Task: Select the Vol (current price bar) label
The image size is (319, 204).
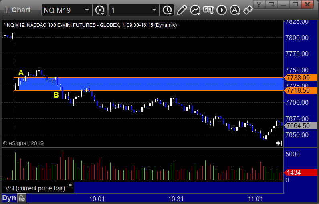Action: click(x=35, y=188)
